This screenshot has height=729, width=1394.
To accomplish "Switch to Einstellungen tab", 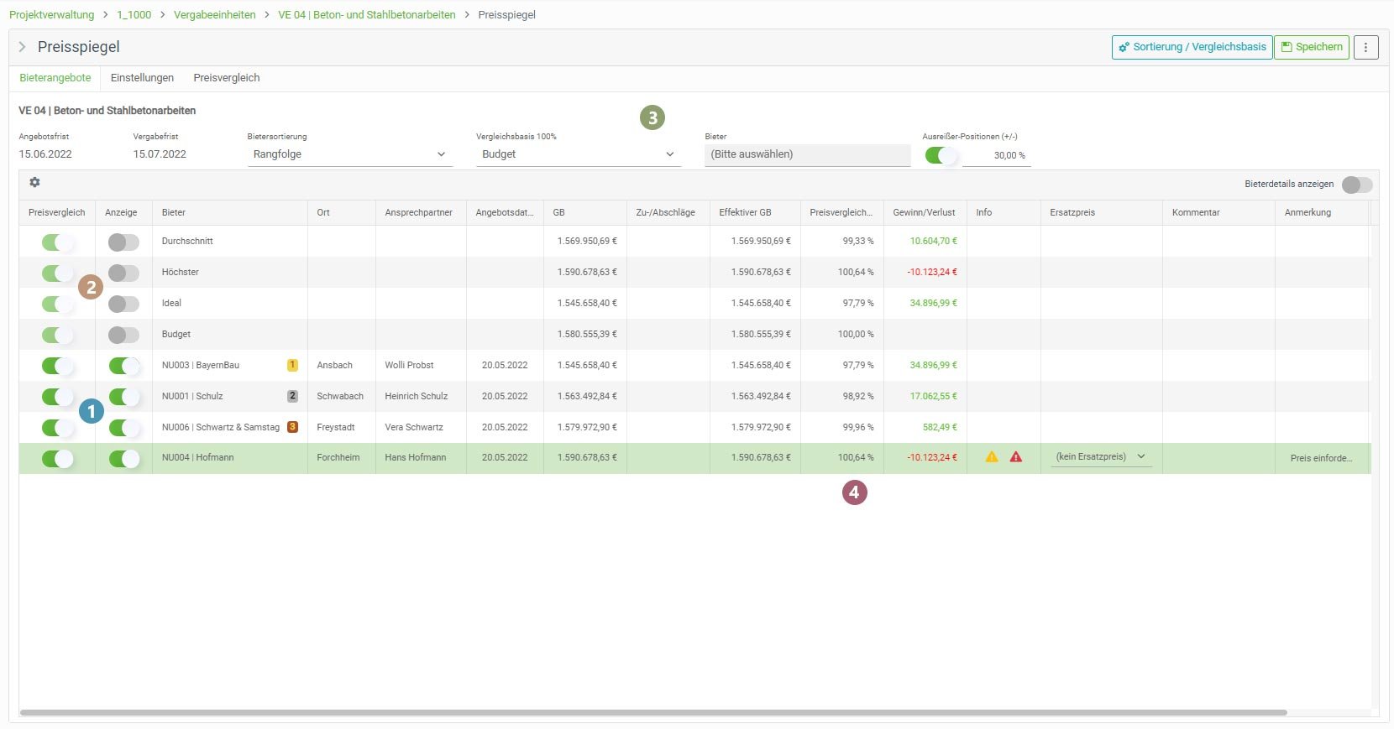I will (x=142, y=78).
